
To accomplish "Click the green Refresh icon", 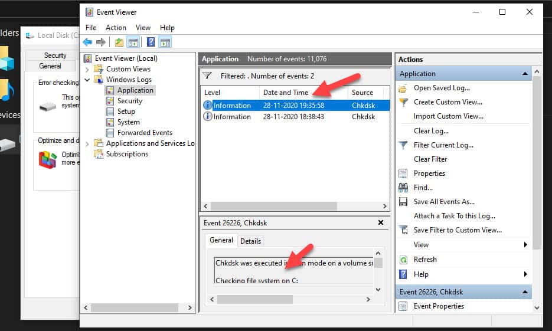I will coord(403,260).
